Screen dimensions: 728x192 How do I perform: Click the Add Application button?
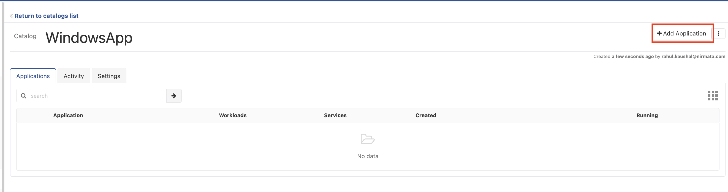pyautogui.click(x=682, y=33)
